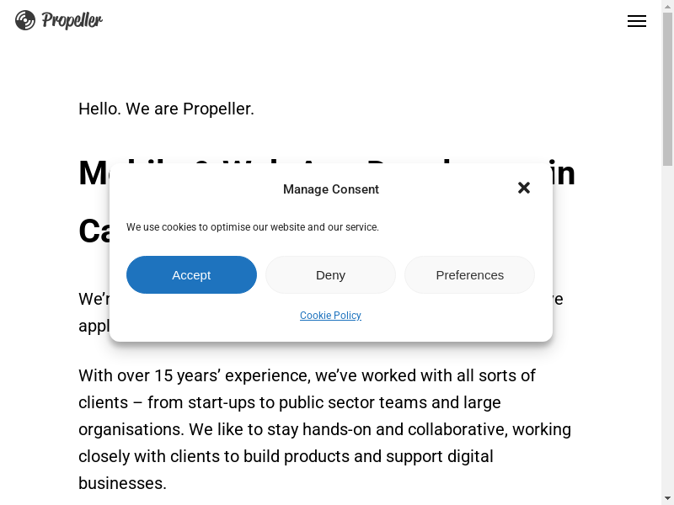Open the hamburger navigation menu
The width and height of the screenshot is (674, 505).
[x=637, y=22]
